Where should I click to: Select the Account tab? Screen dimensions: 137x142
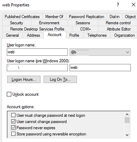55,35
